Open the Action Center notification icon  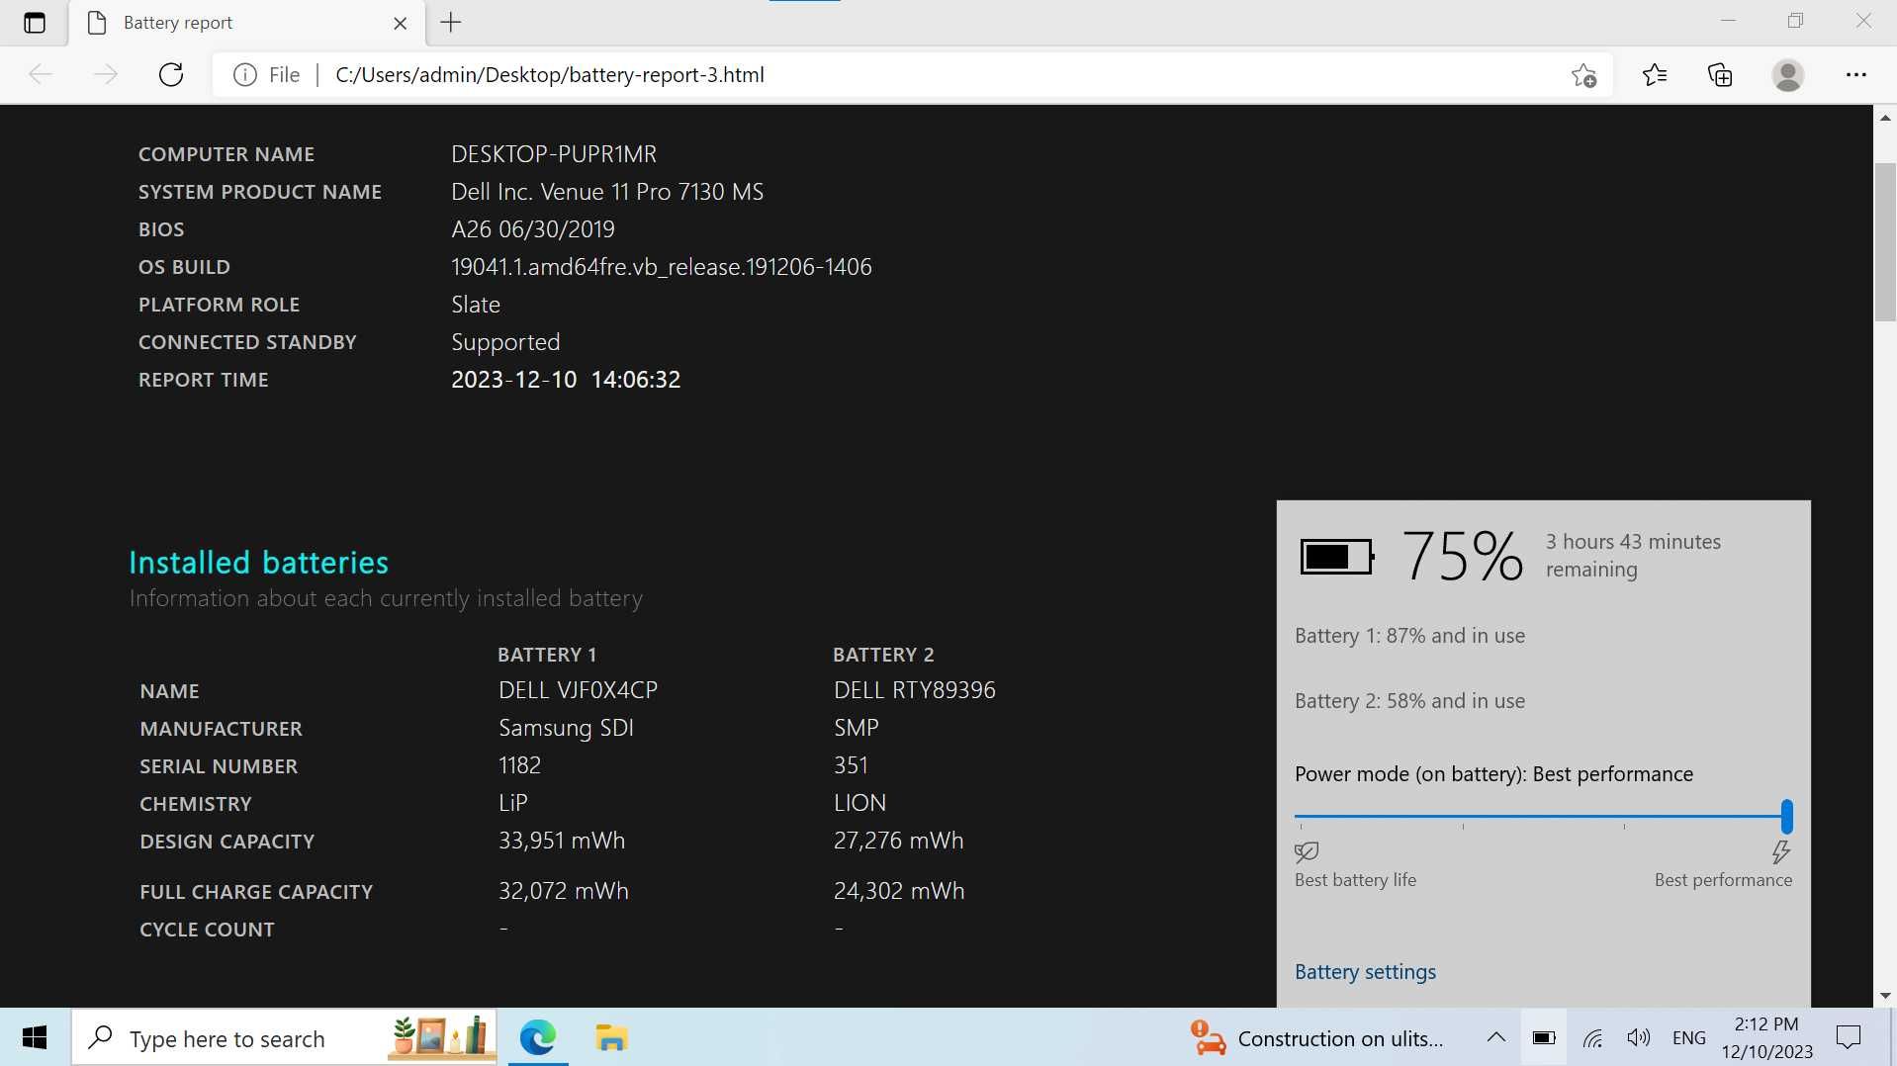click(1848, 1037)
